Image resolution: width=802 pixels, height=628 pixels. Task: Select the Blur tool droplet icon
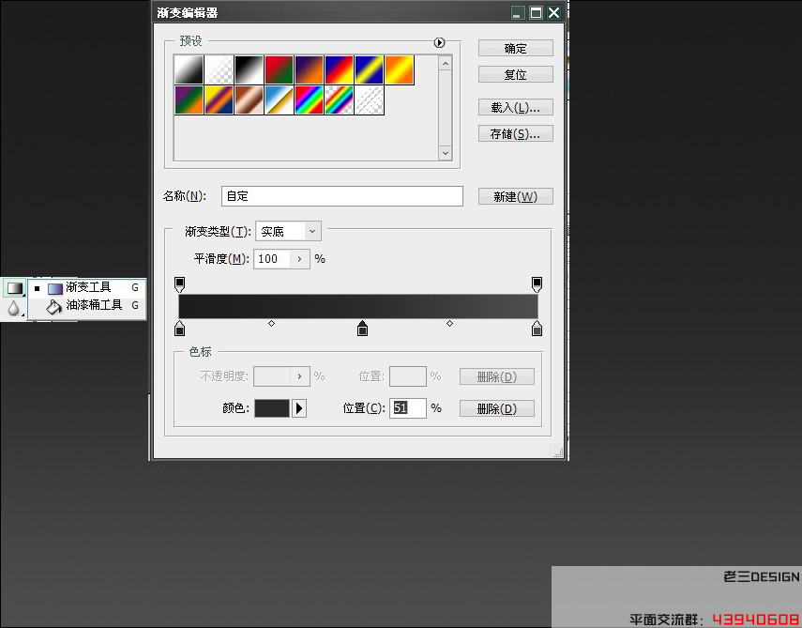click(14, 308)
